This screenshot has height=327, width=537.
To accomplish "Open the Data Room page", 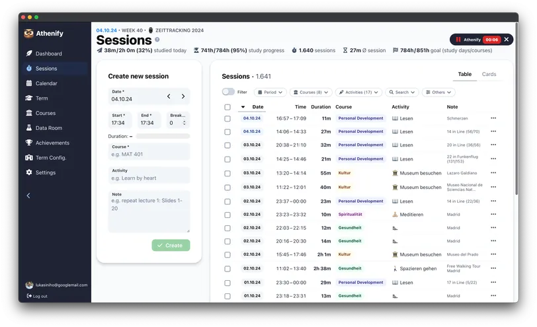I will [x=48, y=128].
